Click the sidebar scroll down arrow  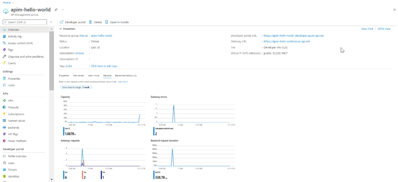51,179
